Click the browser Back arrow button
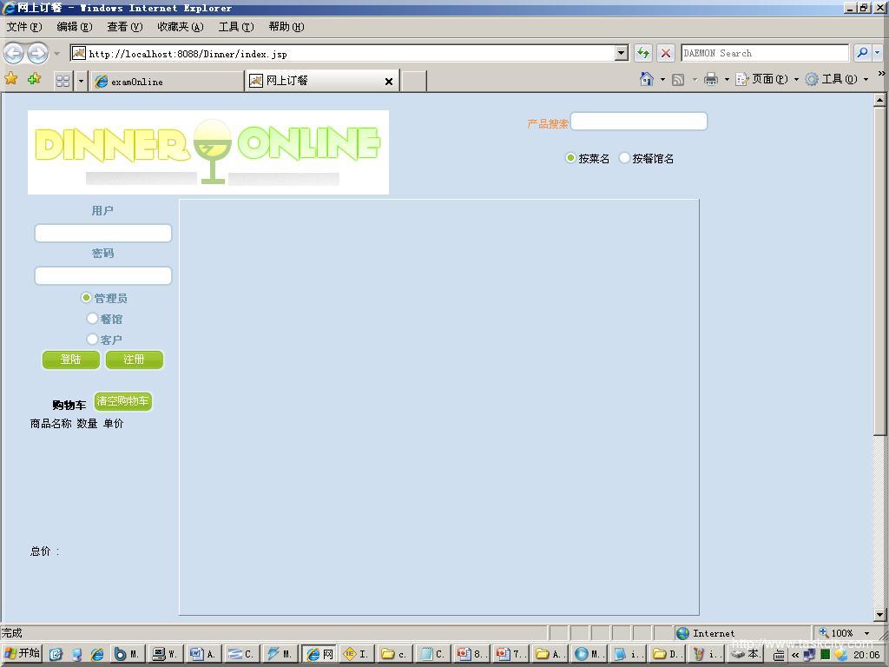The height and width of the screenshot is (667, 889). coord(14,53)
